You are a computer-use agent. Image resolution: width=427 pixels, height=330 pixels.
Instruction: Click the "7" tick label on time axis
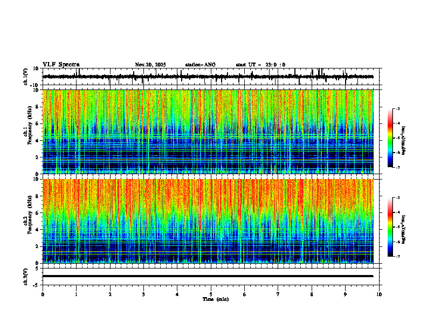tap(278, 294)
